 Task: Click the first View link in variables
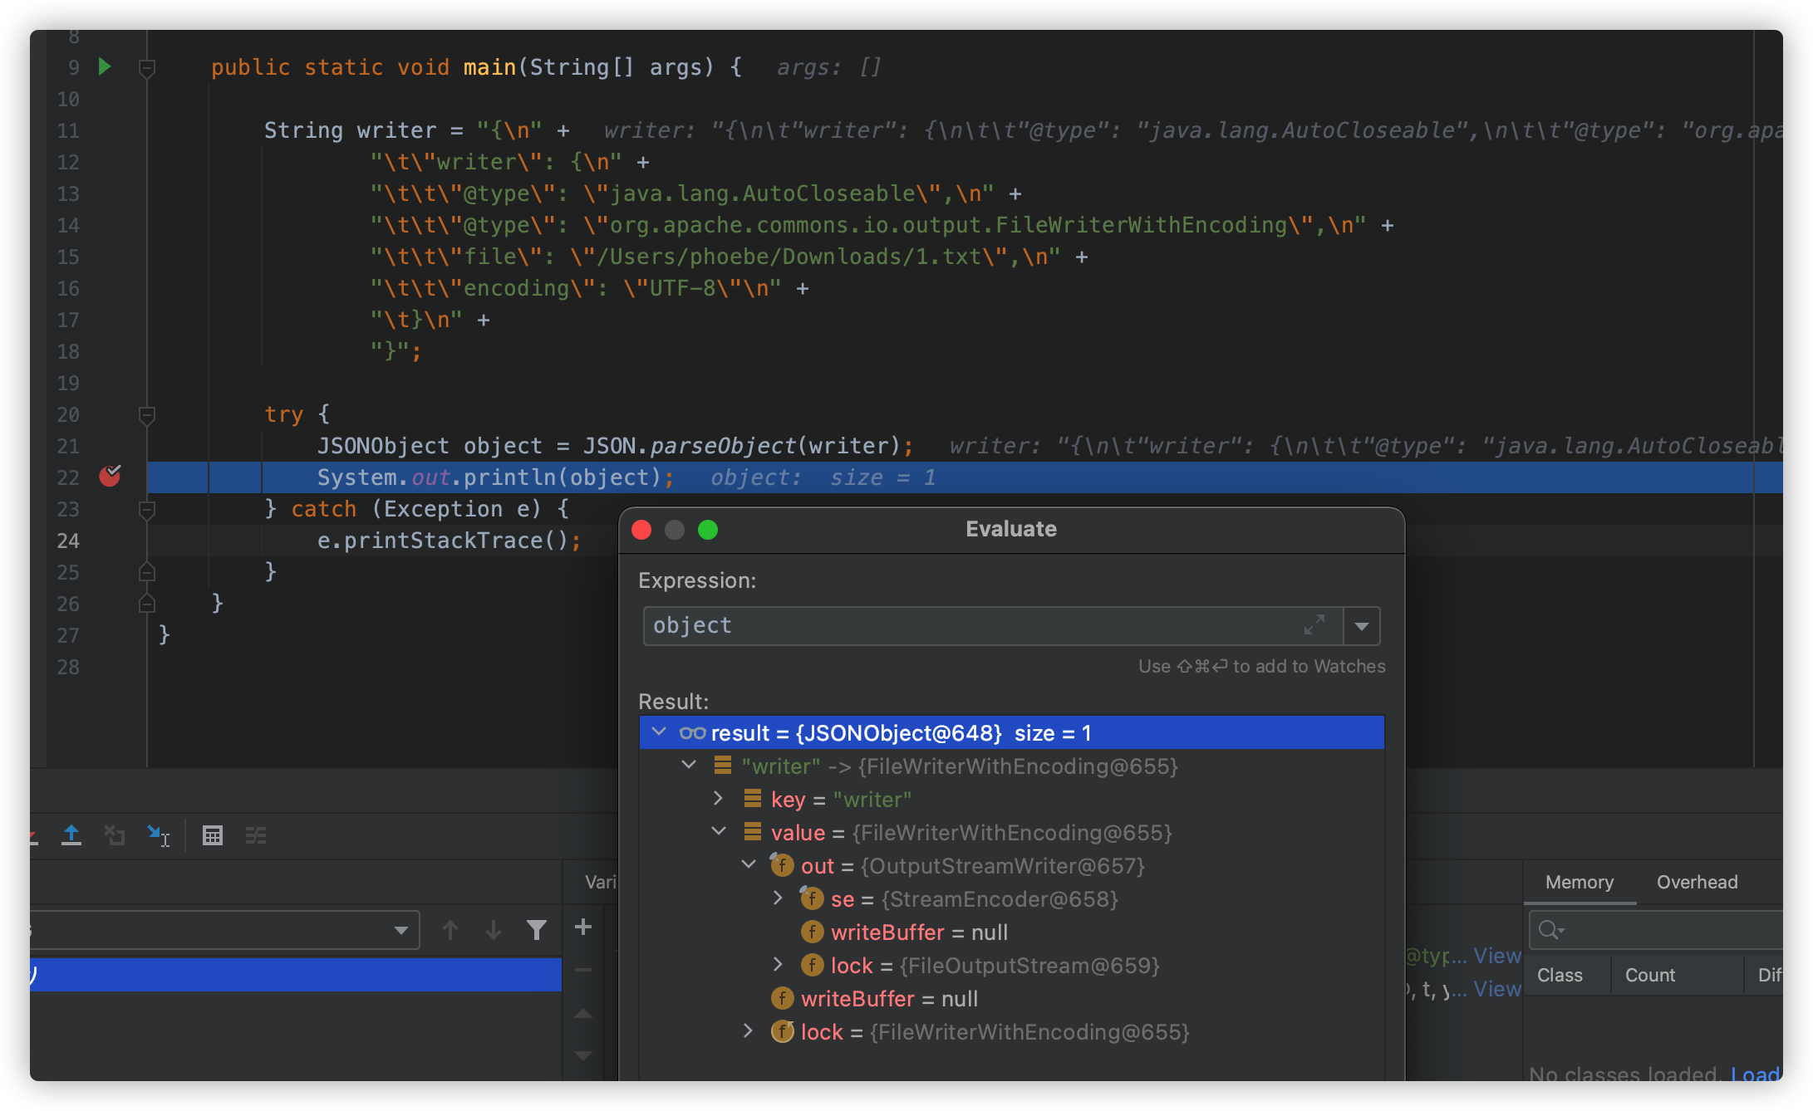coord(1497,956)
